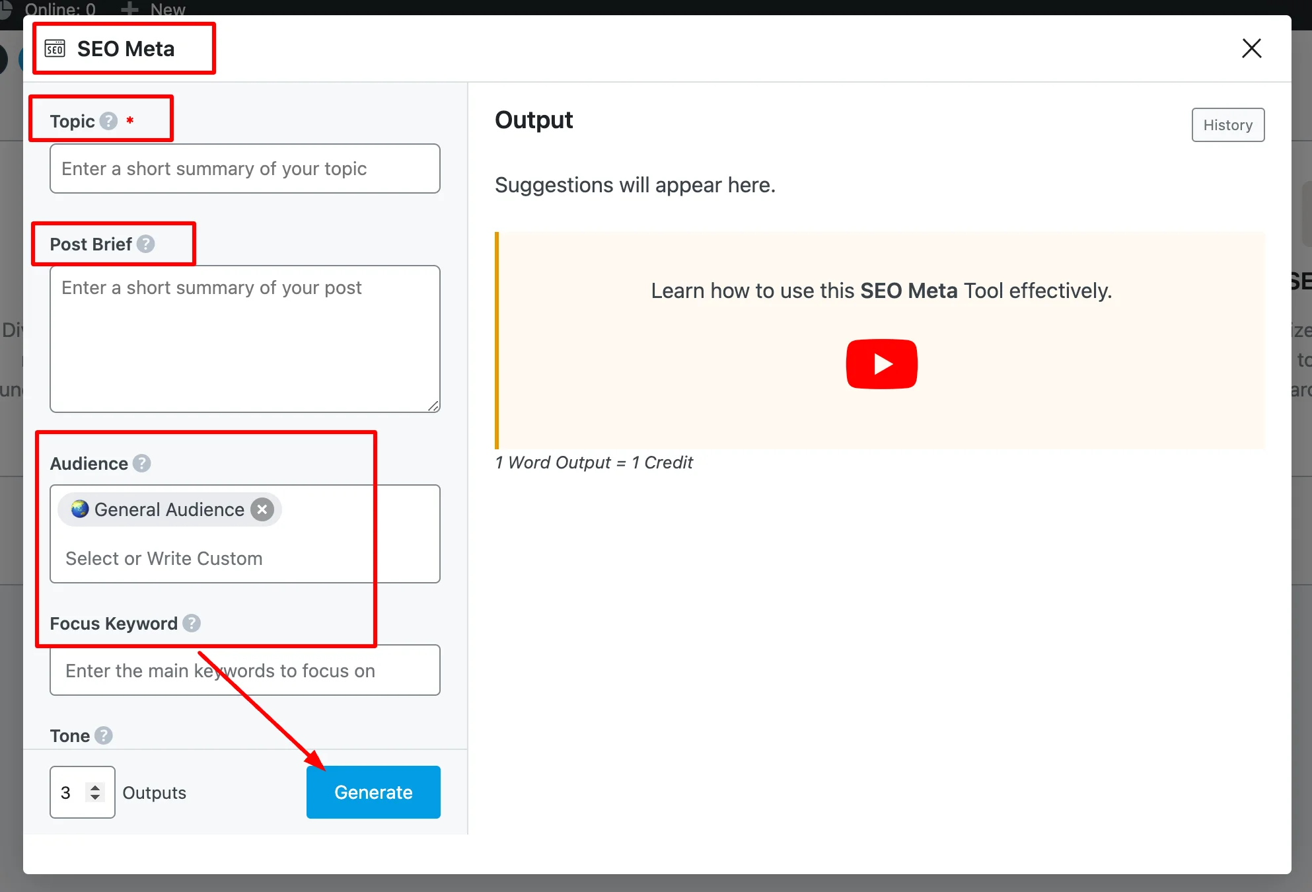The height and width of the screenshot is (892, 1312).
Task: Click the Post Brief help icon
Action: (x=145, y=244)
